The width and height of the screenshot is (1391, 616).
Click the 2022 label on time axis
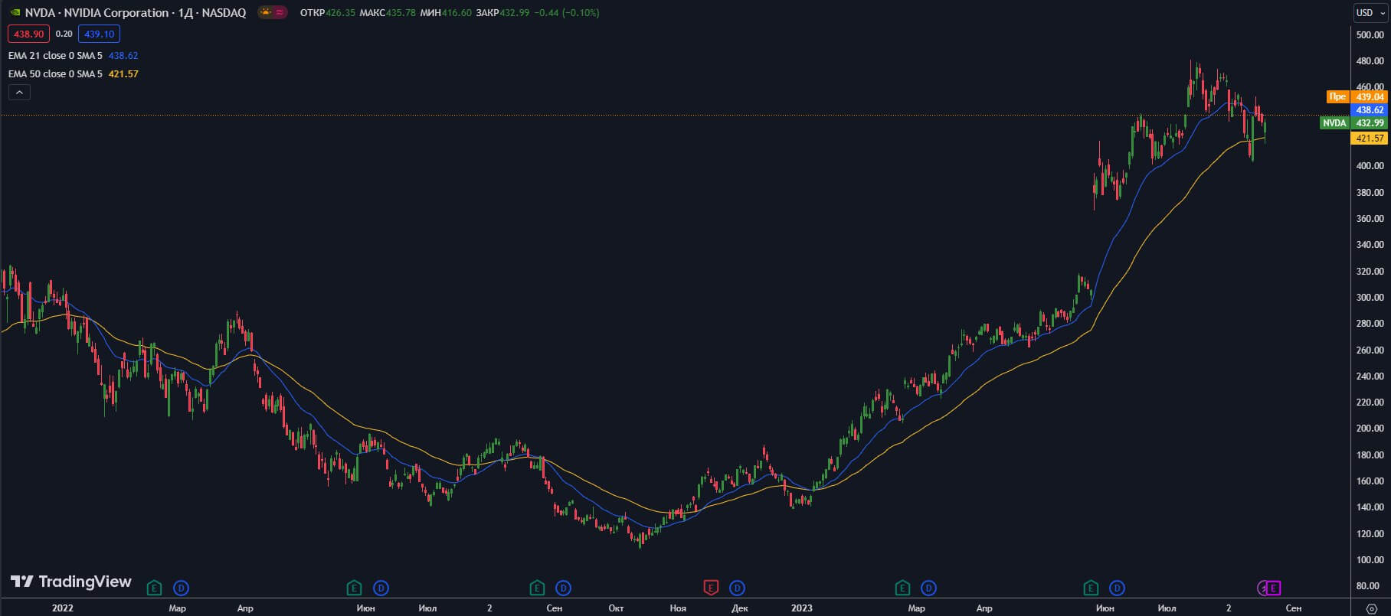coord(63,608)
